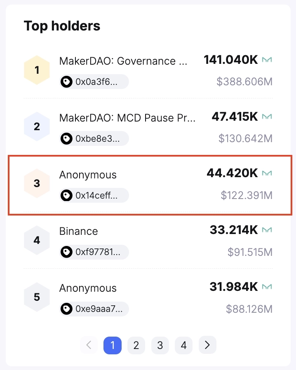Open the MakerDAO: MCD Pause Proxy holder

coord(127,117)
